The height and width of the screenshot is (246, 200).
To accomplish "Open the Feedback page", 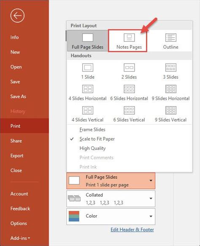I will tap(20, 209).
